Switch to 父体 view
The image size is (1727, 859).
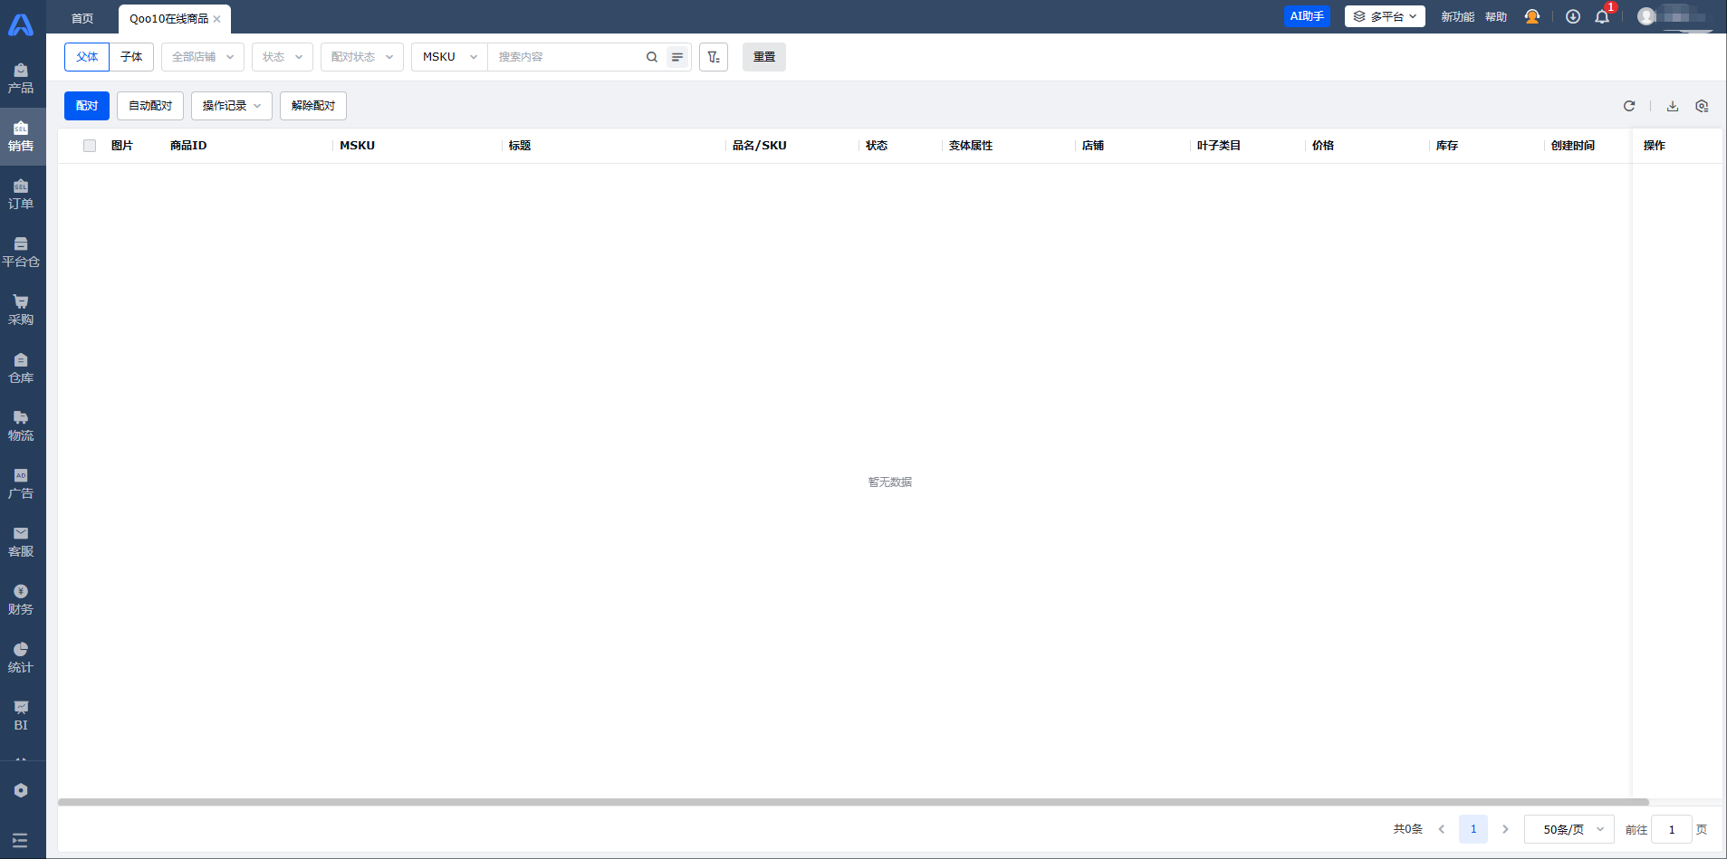point(87,57)
